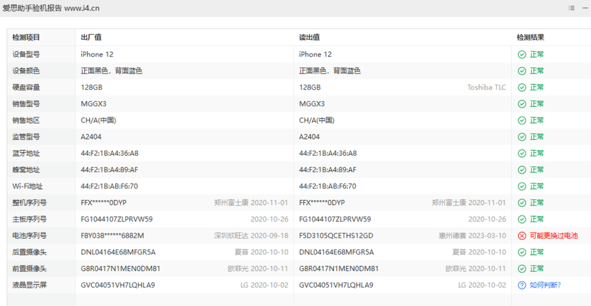Viewport: 591px width, 306px height.
Task: Minimize the 爱思助手 report window
Action: pyautogui.click(x=585, y=8)
